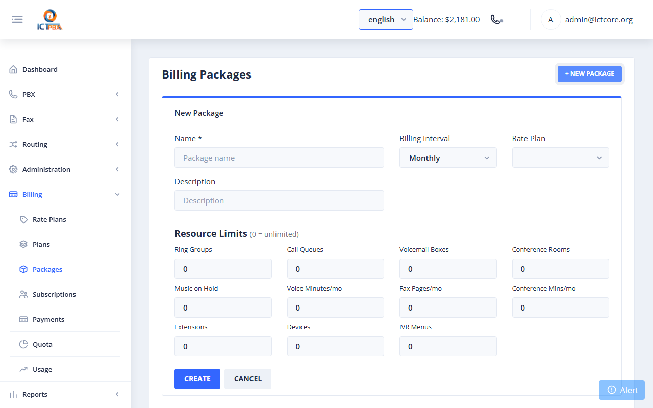653x408 pixels.
Task: Select the Packages submenu item
Action: point(65,269)
